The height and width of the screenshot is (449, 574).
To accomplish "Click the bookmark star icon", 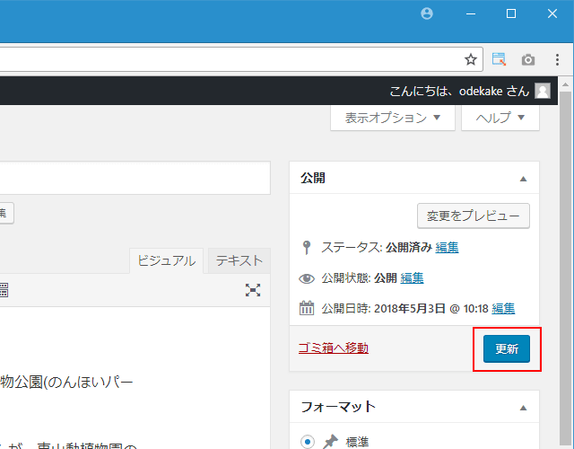I will pos(470,59).
